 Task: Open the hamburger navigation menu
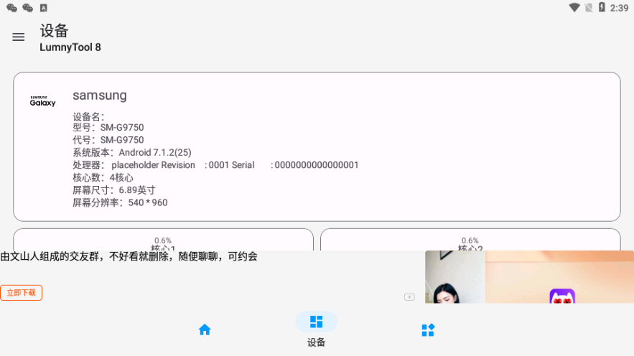19,37
